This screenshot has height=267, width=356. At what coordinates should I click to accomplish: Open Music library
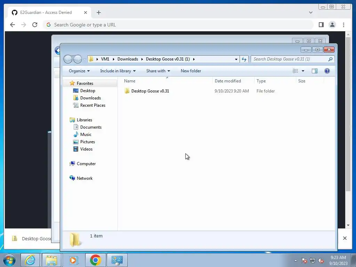(86, 135)
